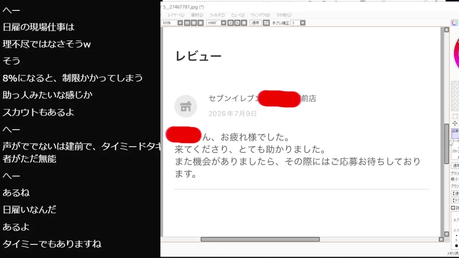This screenshot has width=459, height=258.
Task: Expand the 詳細 settings plus toggle
Action: pos(453,208)
